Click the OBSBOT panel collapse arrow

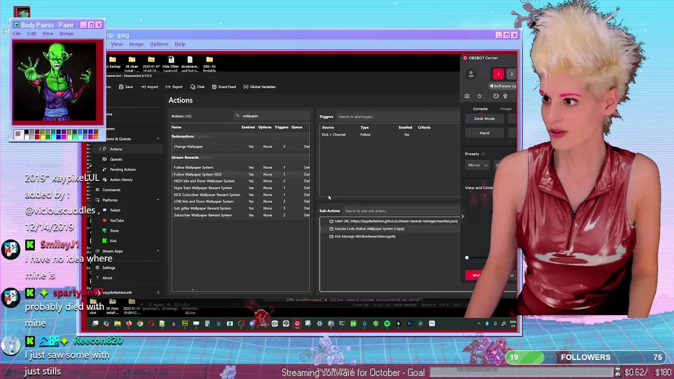[x=462, y=216]
